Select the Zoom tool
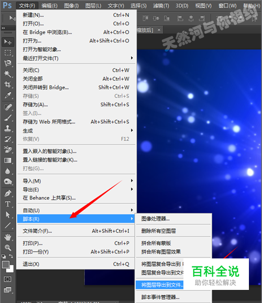Image resolution: width=262 pixels, height=303 pixels. click(8, 247)
